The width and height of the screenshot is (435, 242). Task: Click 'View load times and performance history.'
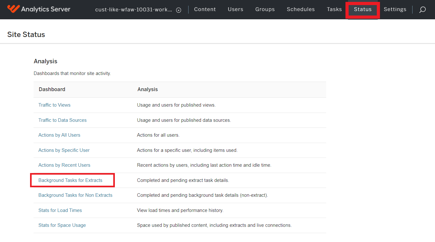click(x=180, y=210)
